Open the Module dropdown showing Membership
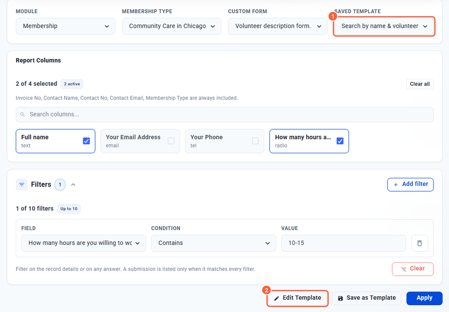 click(66, 26)
